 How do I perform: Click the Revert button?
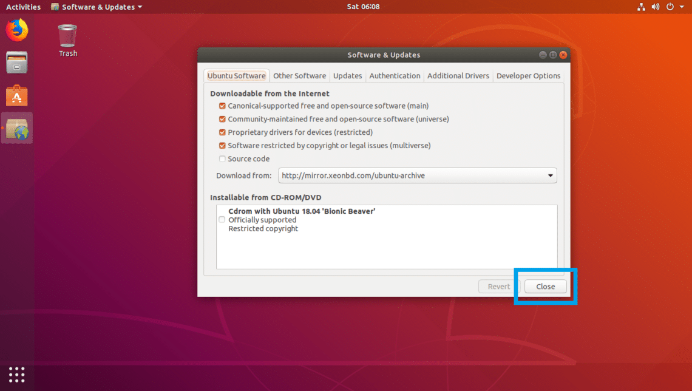click(499, 287)
